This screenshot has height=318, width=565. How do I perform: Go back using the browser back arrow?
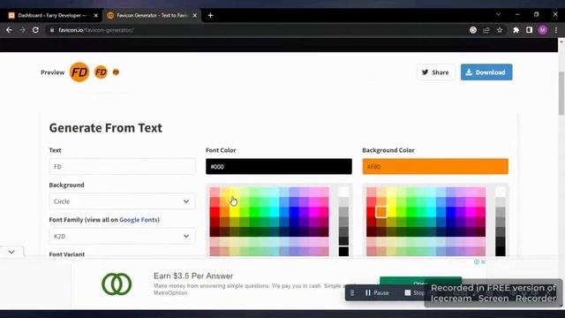[9, 30]
